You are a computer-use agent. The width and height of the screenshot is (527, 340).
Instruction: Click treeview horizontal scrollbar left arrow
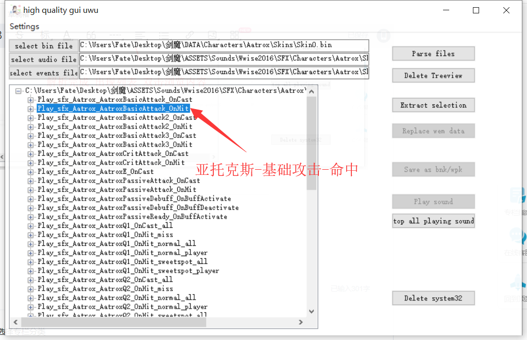coord(15,322)
